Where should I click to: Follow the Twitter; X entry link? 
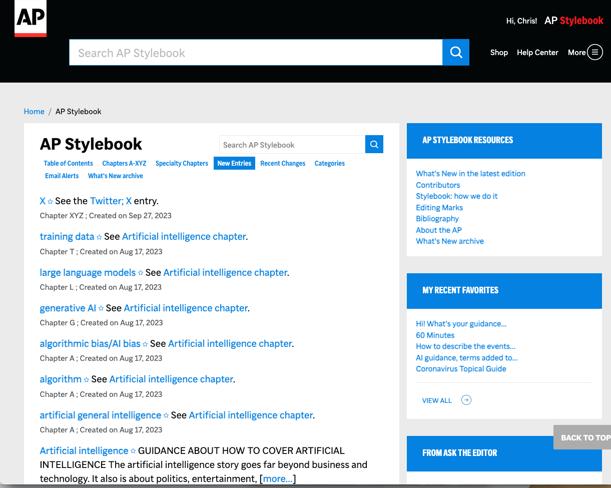point(111,201)
